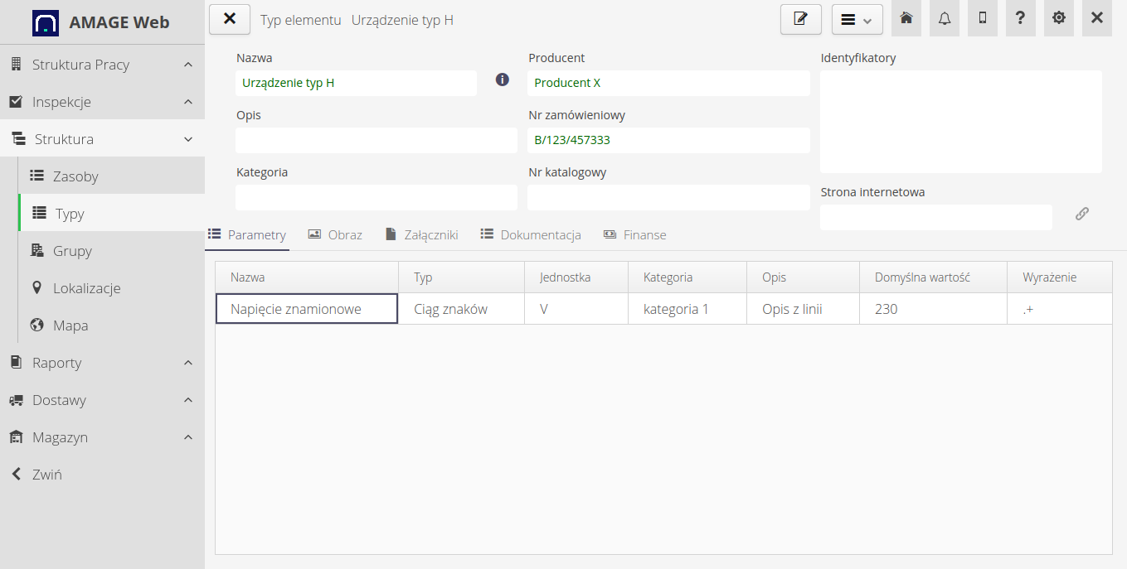
Task: Click the Nazwa input field
Action: coord(356,83)
